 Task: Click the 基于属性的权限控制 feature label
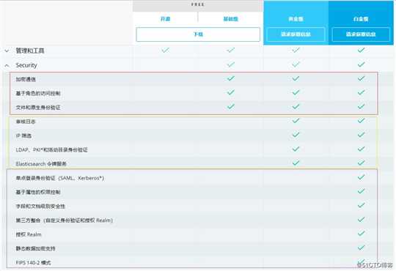pyautogui.click(x=38, y=193)
